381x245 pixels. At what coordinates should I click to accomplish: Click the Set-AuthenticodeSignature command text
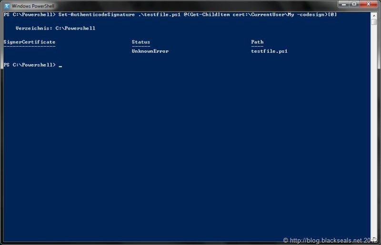tap(96, 15)
